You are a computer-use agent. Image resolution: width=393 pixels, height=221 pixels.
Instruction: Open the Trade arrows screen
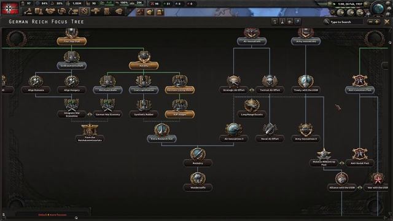(x=62, y=11)
